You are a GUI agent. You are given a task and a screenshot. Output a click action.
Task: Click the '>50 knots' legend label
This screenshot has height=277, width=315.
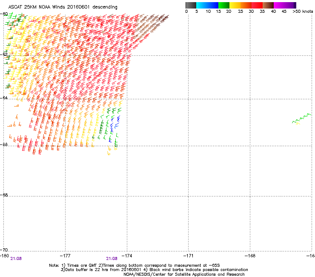click(303, 12)
